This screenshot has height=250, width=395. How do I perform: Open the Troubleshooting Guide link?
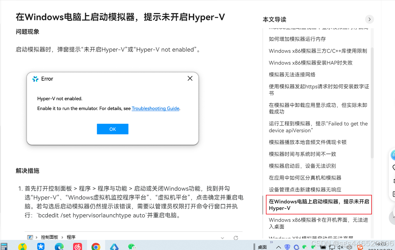pyautogui.click(x=155, y=108)
